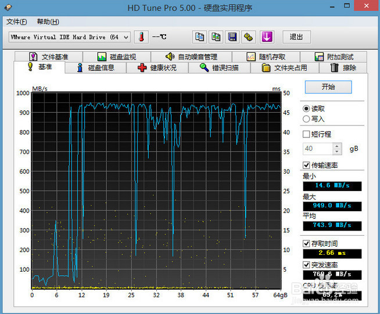Screen dimensions: 380x314
Task: Click the copy screenshot to clipboard icon
Action: (216, 37)
